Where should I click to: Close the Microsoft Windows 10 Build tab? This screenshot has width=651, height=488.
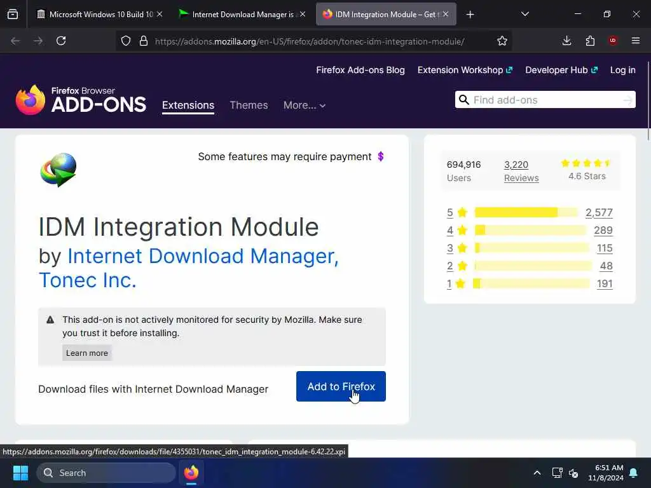160,15
